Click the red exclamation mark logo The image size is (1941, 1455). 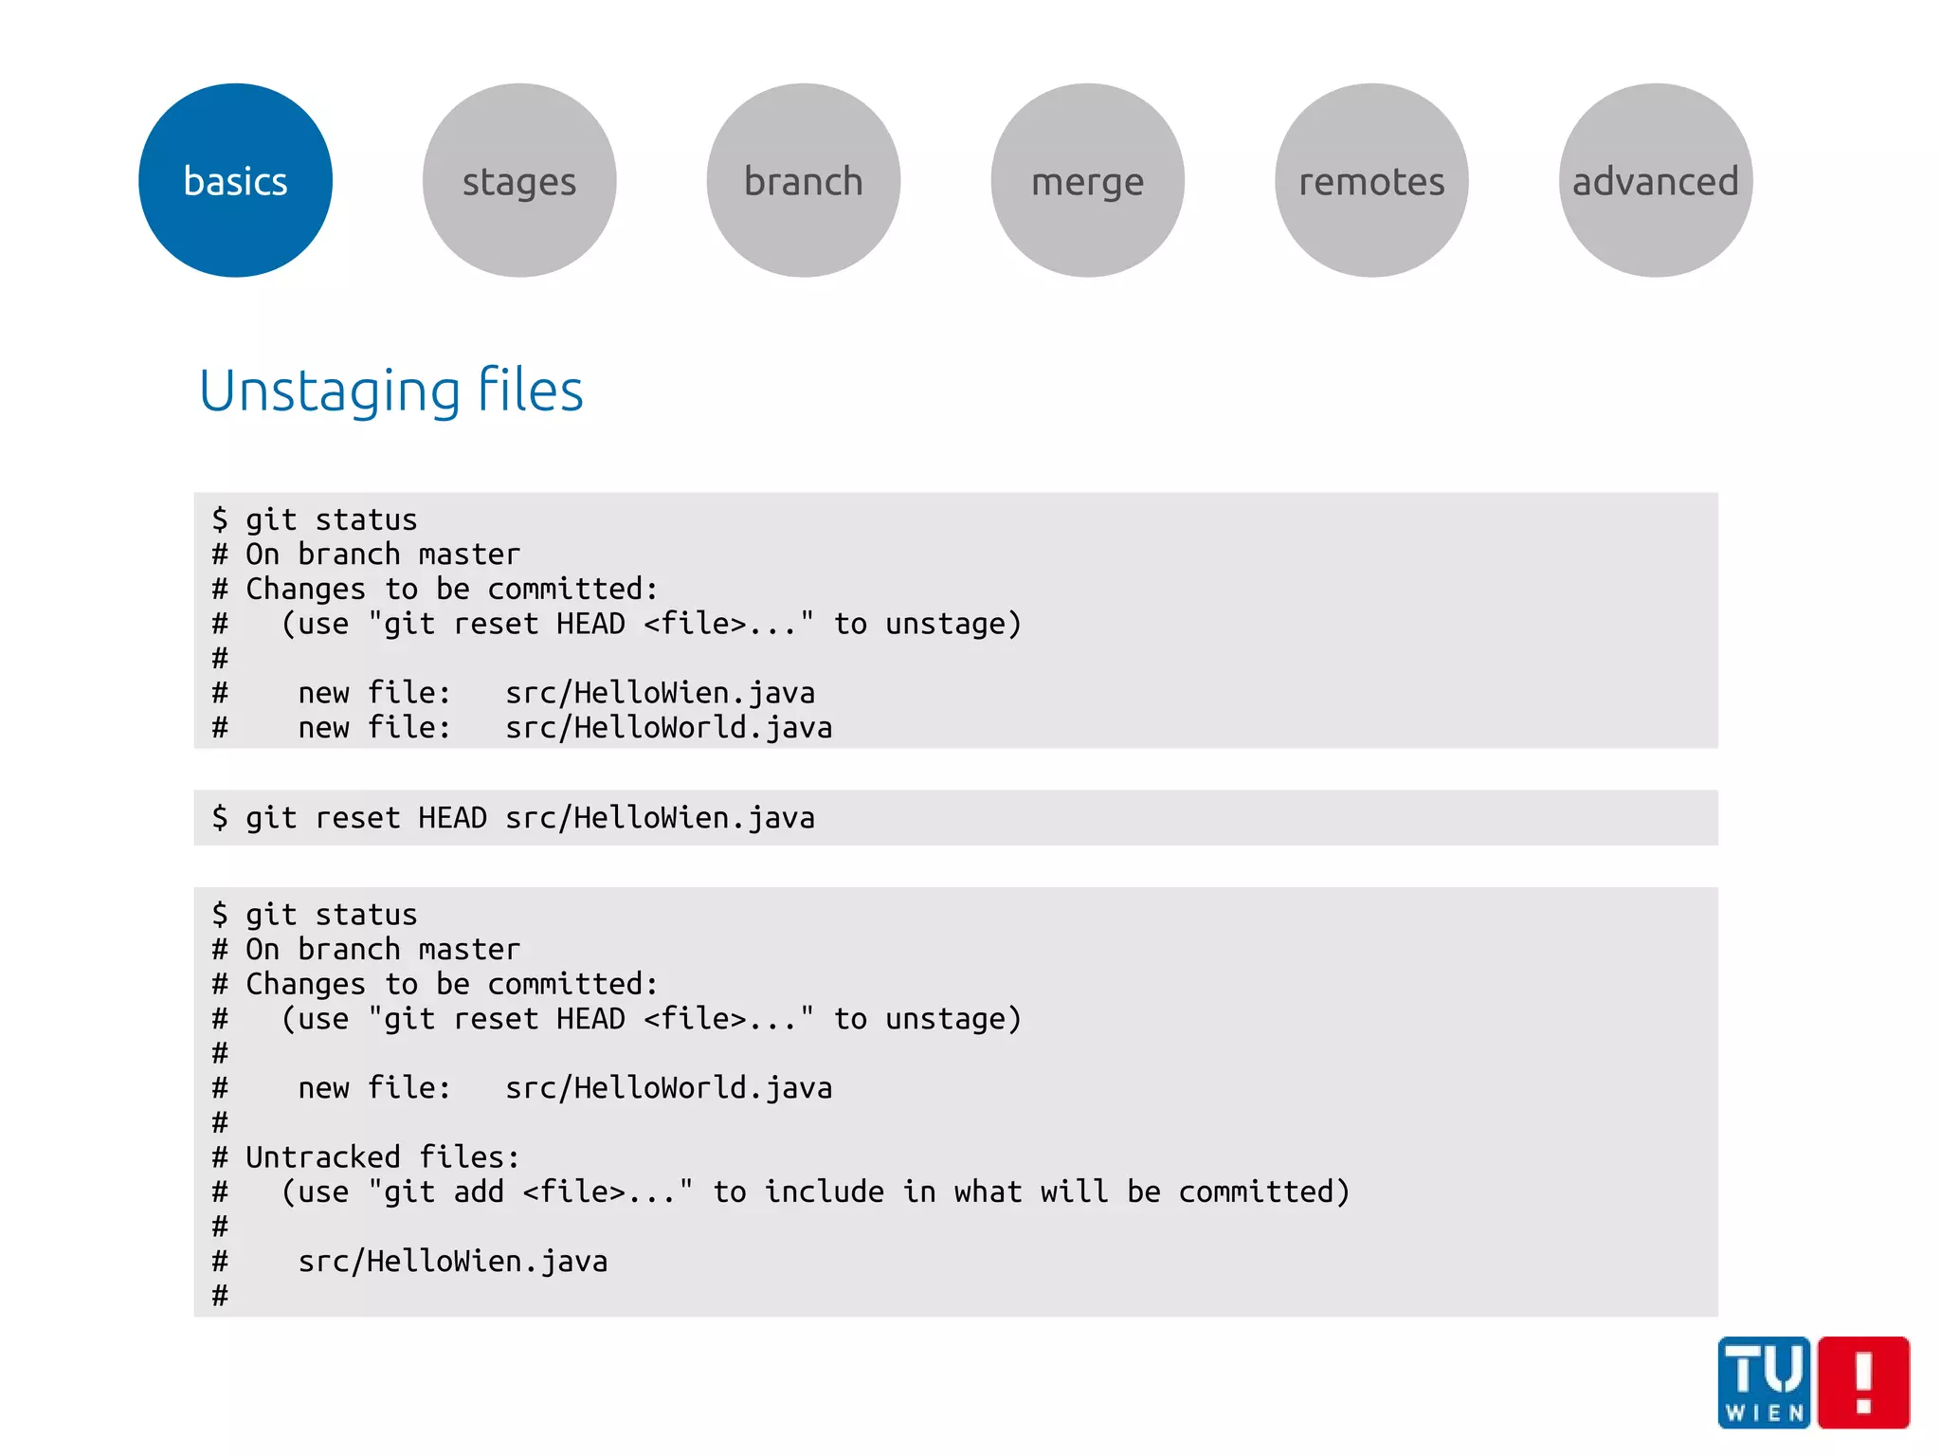click(1864, 1382)
